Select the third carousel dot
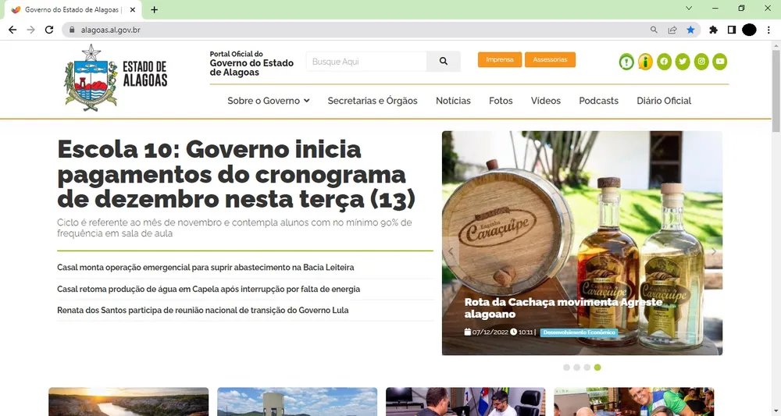This screenshot has width=781, height=416. (587, 368)
